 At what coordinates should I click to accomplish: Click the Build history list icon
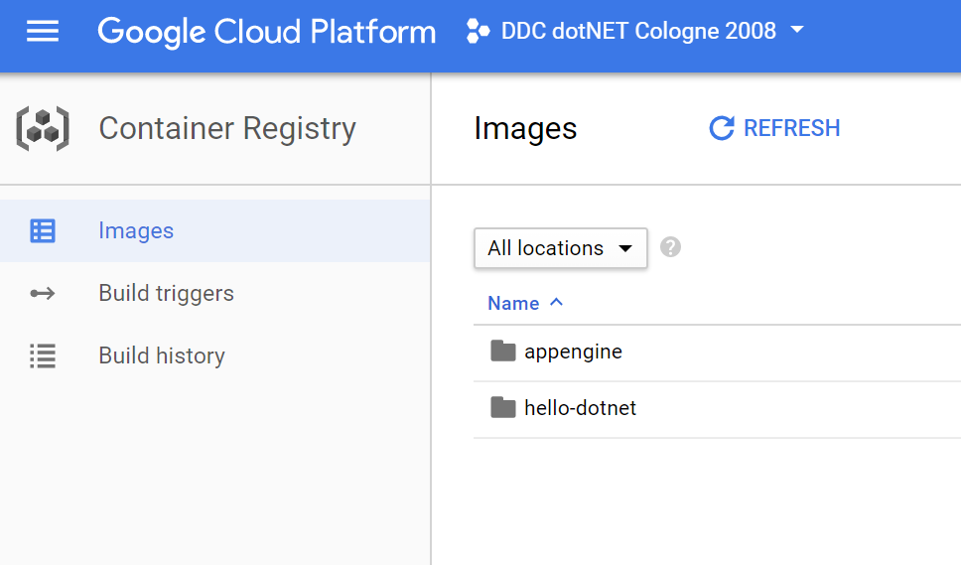coord(43,356)
